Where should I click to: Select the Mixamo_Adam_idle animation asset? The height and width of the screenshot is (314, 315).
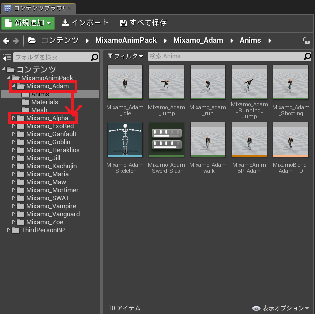[125, 82]
